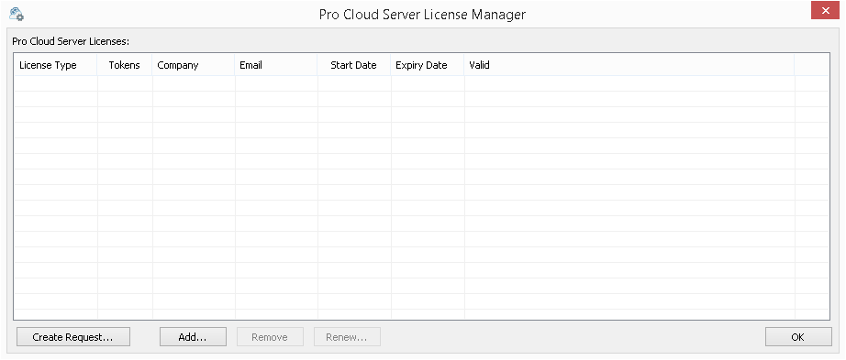This screenshot has width=846, height=360.
Task: Open the Create Request dialog
Action: [x=72, y=337]
